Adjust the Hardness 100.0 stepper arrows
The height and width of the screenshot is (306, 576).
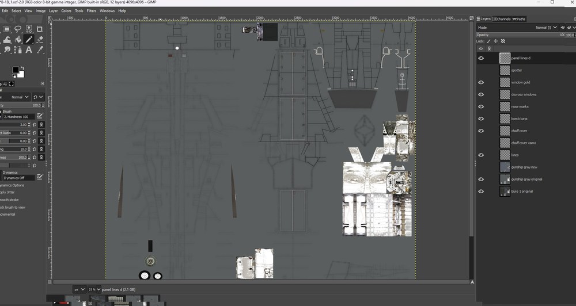(29, 158)
